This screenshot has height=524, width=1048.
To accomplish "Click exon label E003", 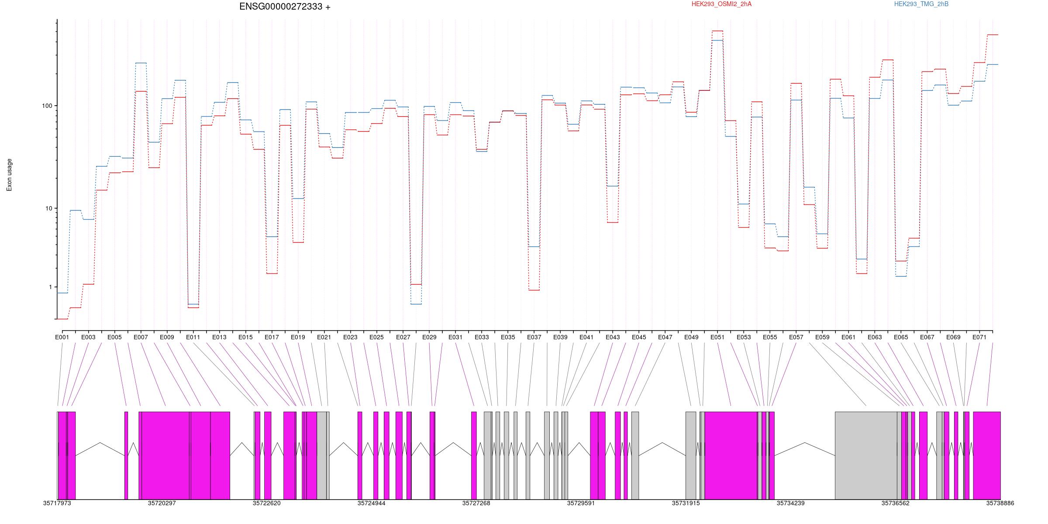I will pyautogui.click(x=88, y=337).
